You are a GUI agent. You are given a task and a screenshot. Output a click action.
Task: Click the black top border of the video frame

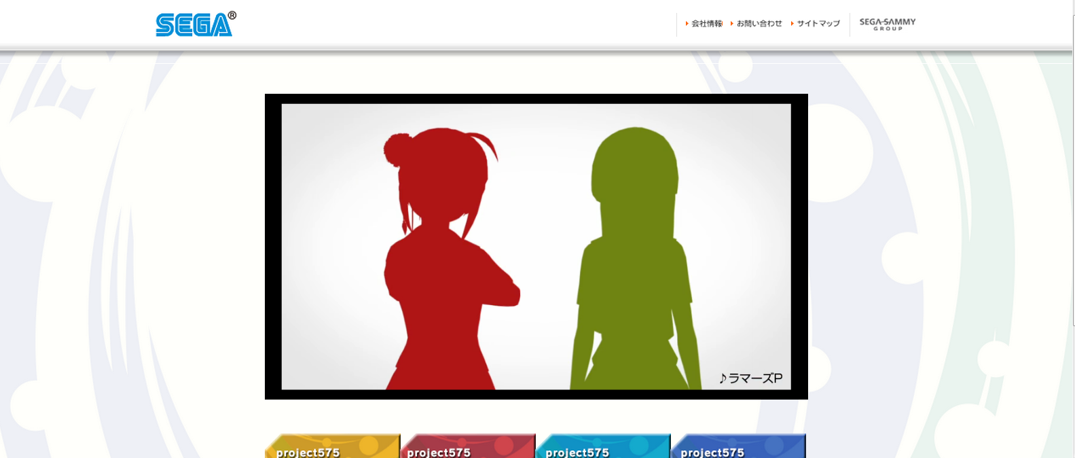click(x=536, y=99)
